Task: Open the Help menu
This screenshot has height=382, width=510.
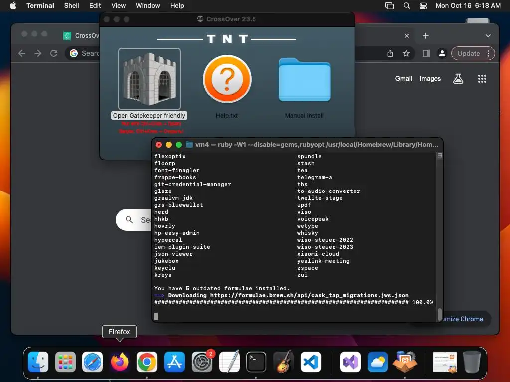Action: tap(177, 5)
